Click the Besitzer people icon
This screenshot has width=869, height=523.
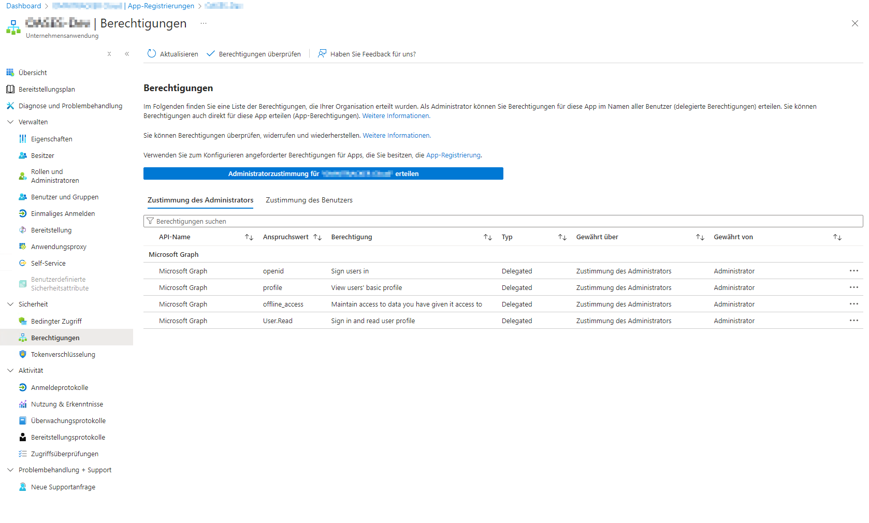point(23,155)
